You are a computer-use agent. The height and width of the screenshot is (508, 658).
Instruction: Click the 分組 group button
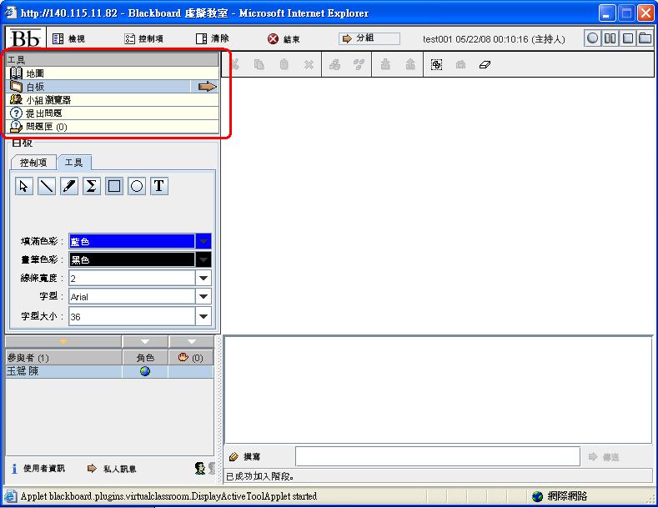(369, 38)
